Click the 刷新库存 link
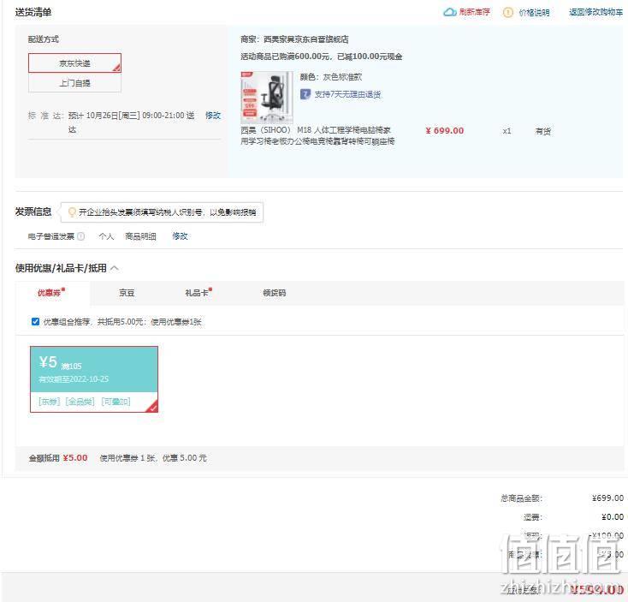Image resolution: width=628 pixels, height=602 pixels. [475, 12]
